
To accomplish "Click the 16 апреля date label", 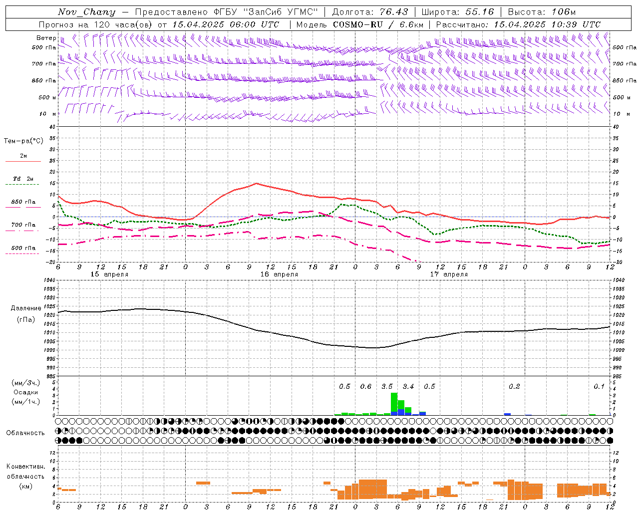I will point(279,274).
